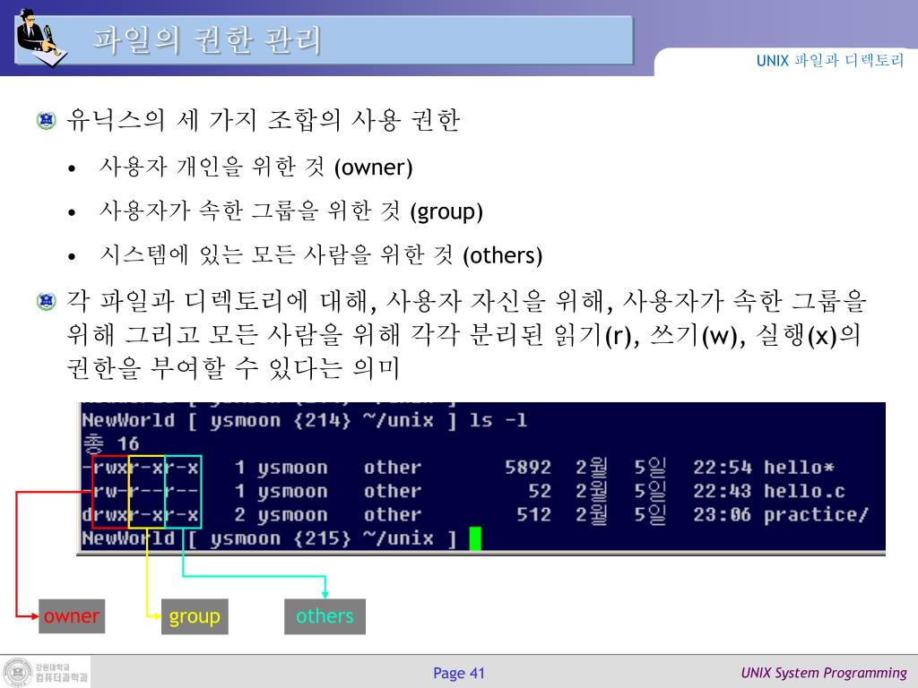918x688 pixels.
Task: Click file size 5892 in listing
Action: (x=528, y=468)
